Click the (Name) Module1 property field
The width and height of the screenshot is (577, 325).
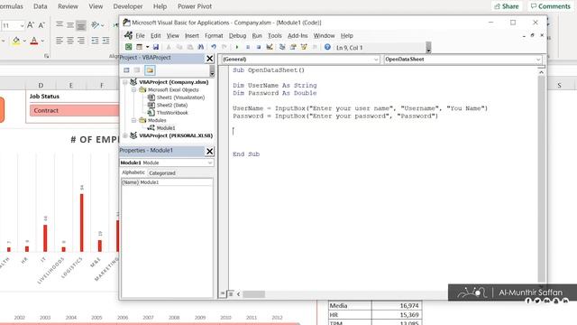pos(167,182)
